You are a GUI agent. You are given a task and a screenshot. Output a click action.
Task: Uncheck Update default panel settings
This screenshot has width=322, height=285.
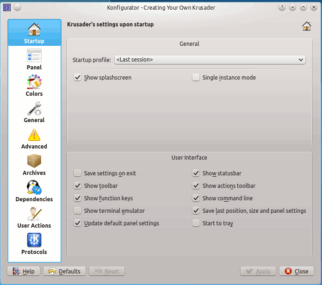[77, 223]
